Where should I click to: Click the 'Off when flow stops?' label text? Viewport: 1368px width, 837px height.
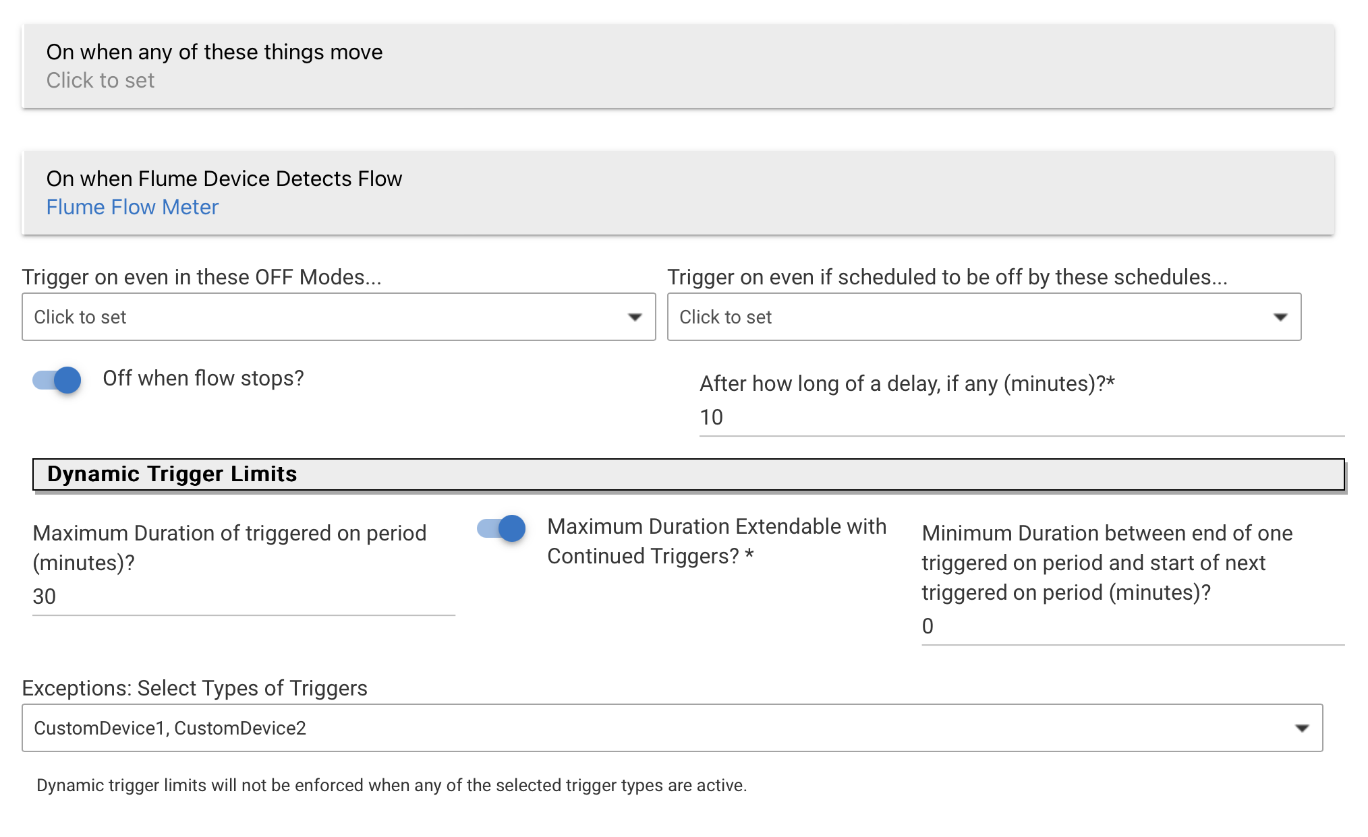[x=203, y=379]
